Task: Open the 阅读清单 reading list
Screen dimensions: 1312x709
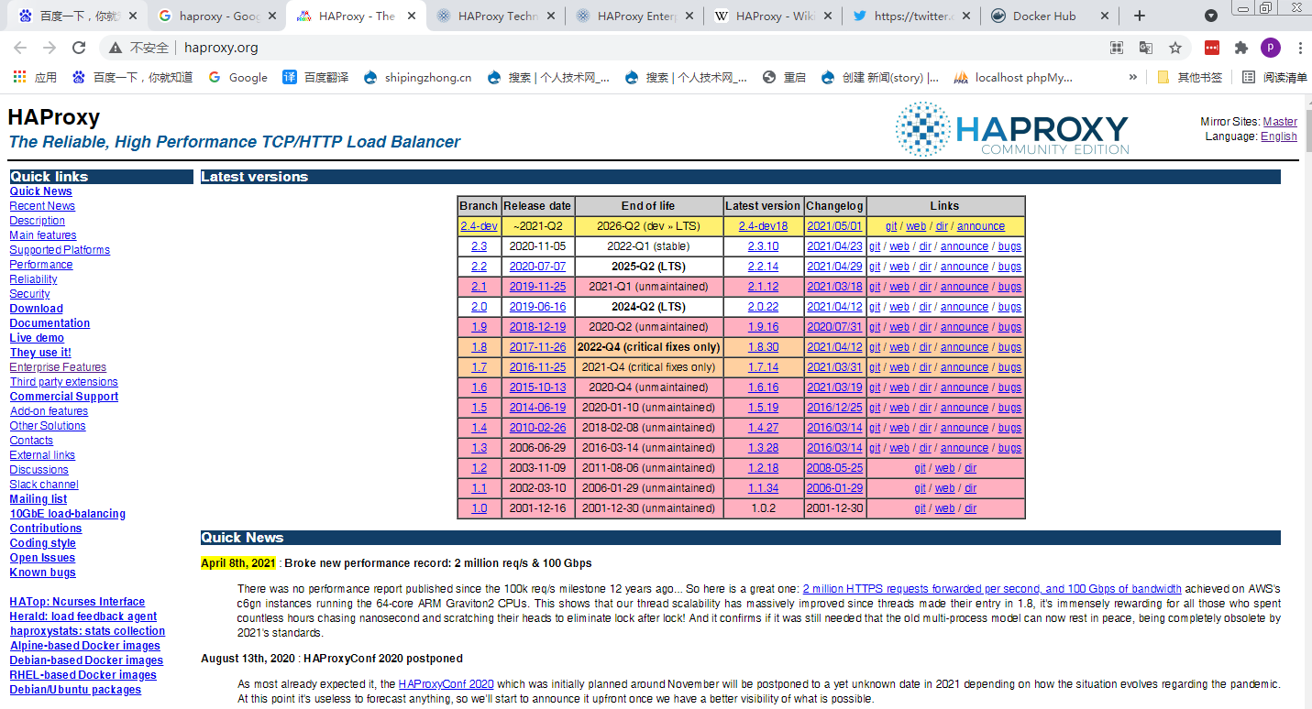Action: [1274, 77]
